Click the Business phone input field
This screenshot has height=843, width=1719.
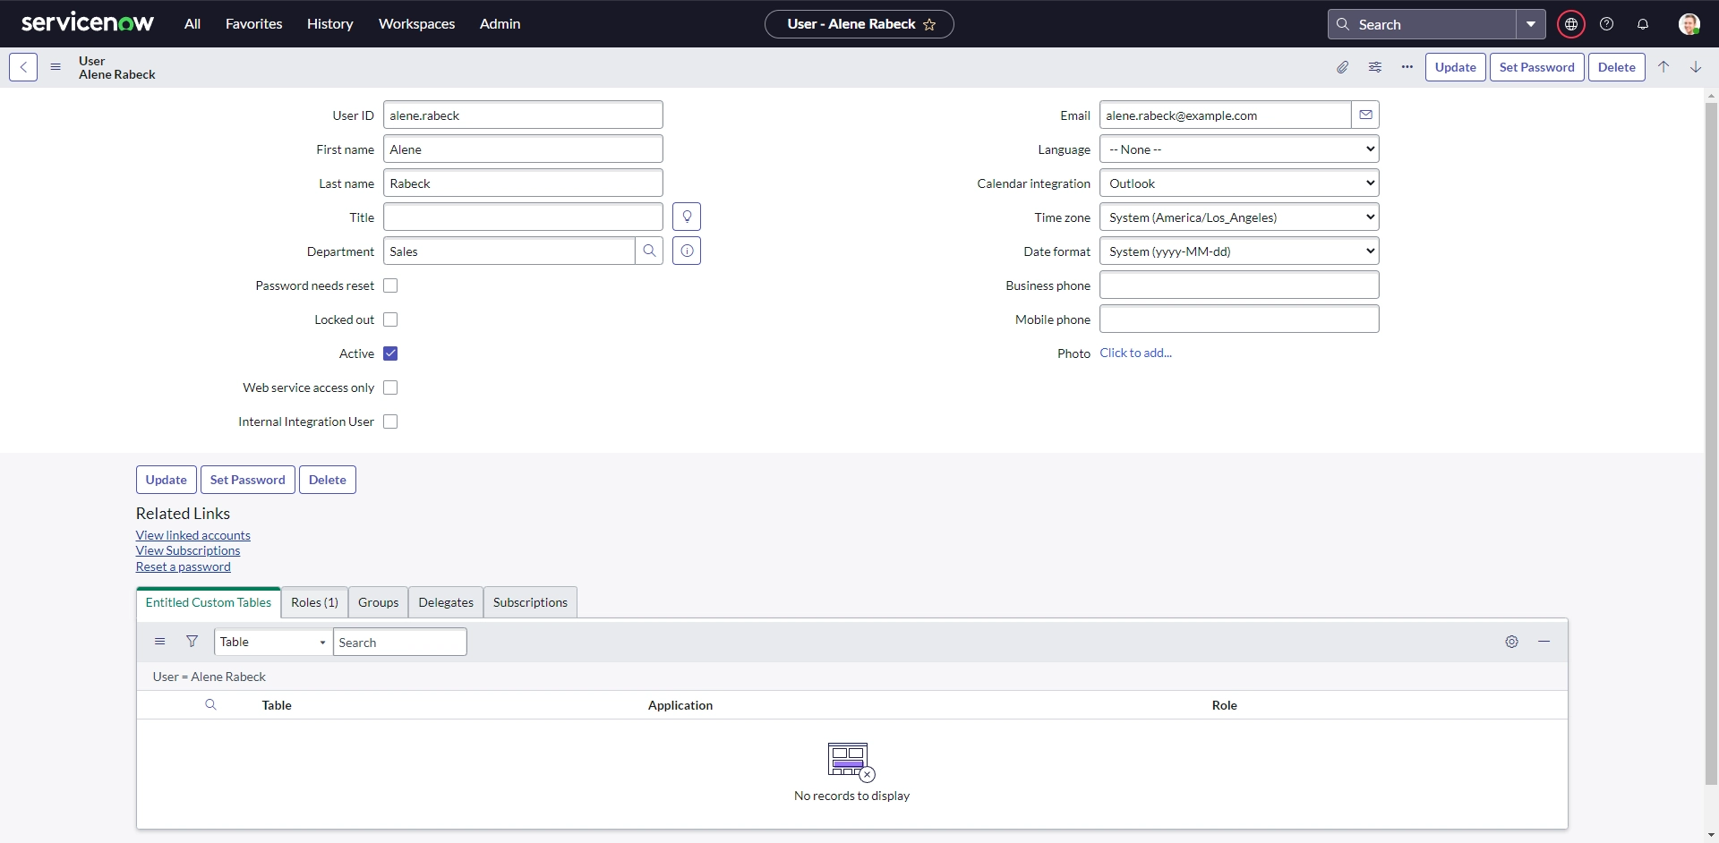pyautogui.click(x=1239, y=285)
